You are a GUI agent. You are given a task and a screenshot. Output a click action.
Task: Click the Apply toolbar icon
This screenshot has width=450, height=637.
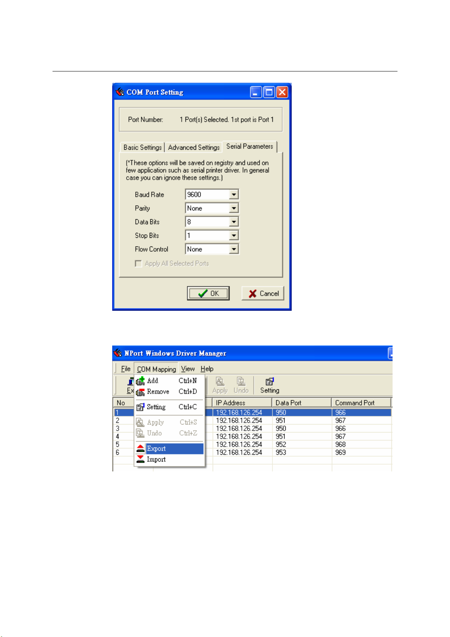220,381
